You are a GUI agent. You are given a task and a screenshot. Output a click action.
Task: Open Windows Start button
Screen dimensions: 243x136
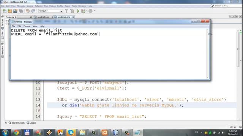[5, 133]
